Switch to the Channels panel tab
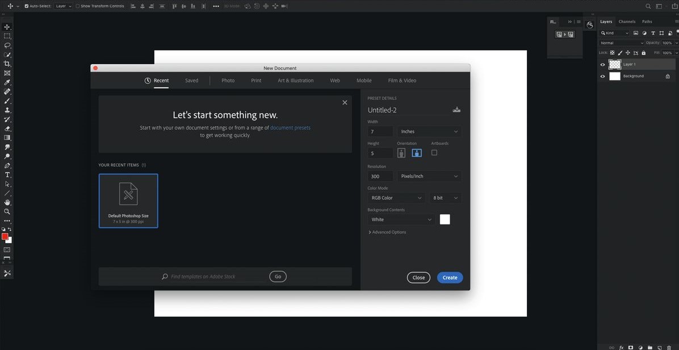This screenshot has width=679, height=350. [627, 22]
